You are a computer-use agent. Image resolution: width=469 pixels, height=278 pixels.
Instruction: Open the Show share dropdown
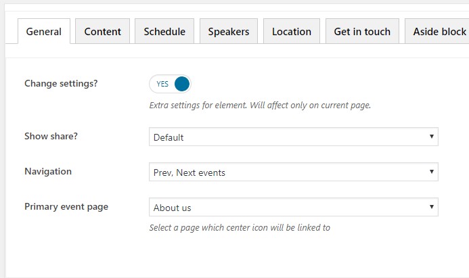(x=293, y=137)
